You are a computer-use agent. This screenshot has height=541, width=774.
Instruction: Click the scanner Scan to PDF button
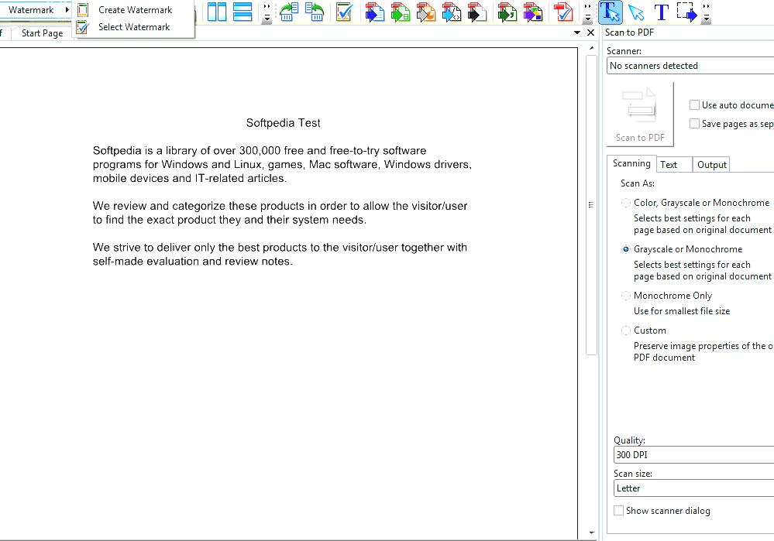(640, 115)
